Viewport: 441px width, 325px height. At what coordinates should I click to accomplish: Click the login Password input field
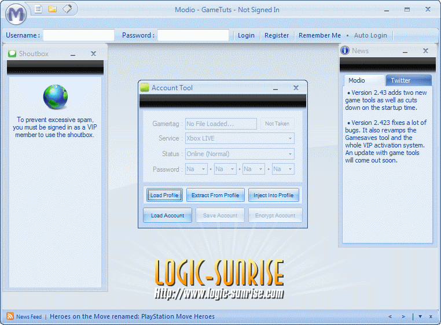pos(193,35)
